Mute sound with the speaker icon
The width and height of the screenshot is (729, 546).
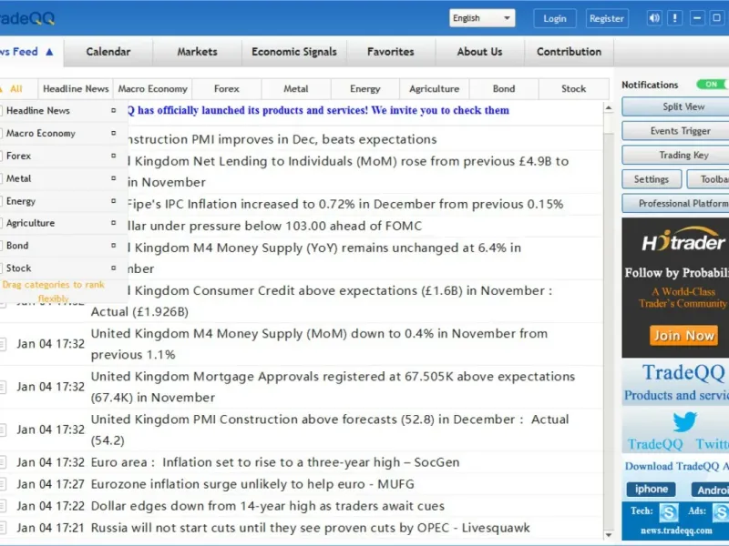coord(654,18)
